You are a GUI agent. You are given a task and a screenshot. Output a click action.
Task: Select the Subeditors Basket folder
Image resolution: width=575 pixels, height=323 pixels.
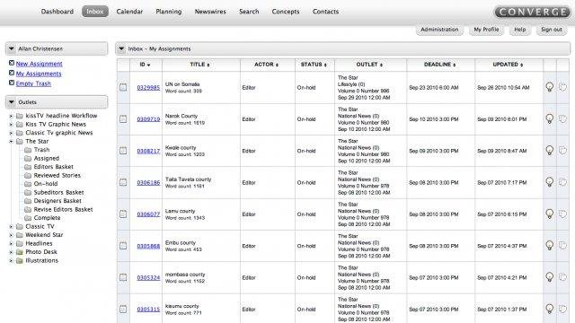58,192
